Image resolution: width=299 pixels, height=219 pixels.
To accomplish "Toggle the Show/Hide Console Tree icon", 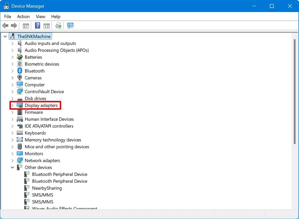I will [x=25, y=25].
